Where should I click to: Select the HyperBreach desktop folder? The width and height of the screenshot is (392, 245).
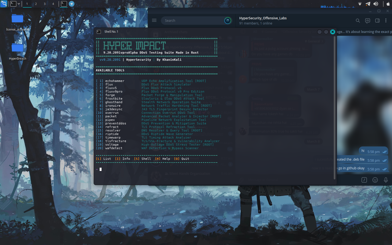pyautogui.click(x=17, y=51)
